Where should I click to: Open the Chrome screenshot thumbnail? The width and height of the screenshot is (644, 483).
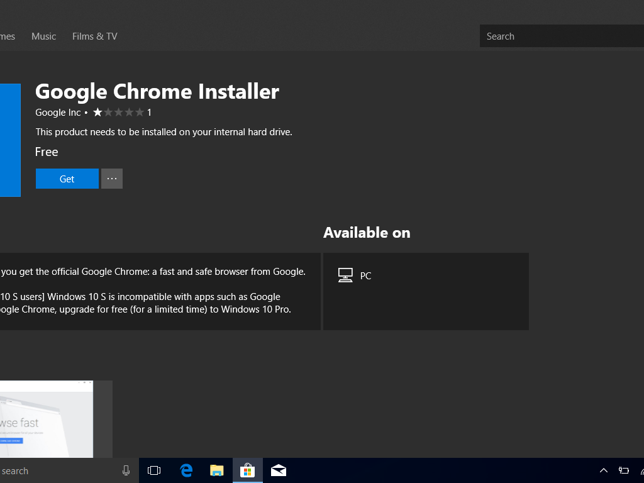(47, 419)
